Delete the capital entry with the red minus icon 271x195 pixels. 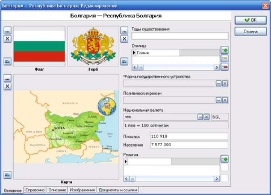pyautogui.click(x=224, y=67)
